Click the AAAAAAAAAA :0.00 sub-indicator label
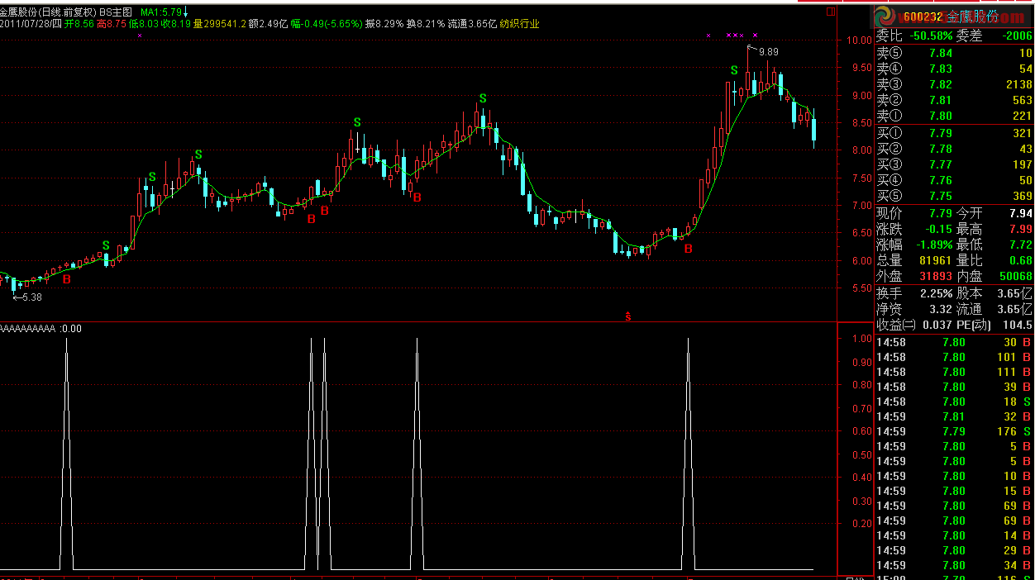 (41, 328)
